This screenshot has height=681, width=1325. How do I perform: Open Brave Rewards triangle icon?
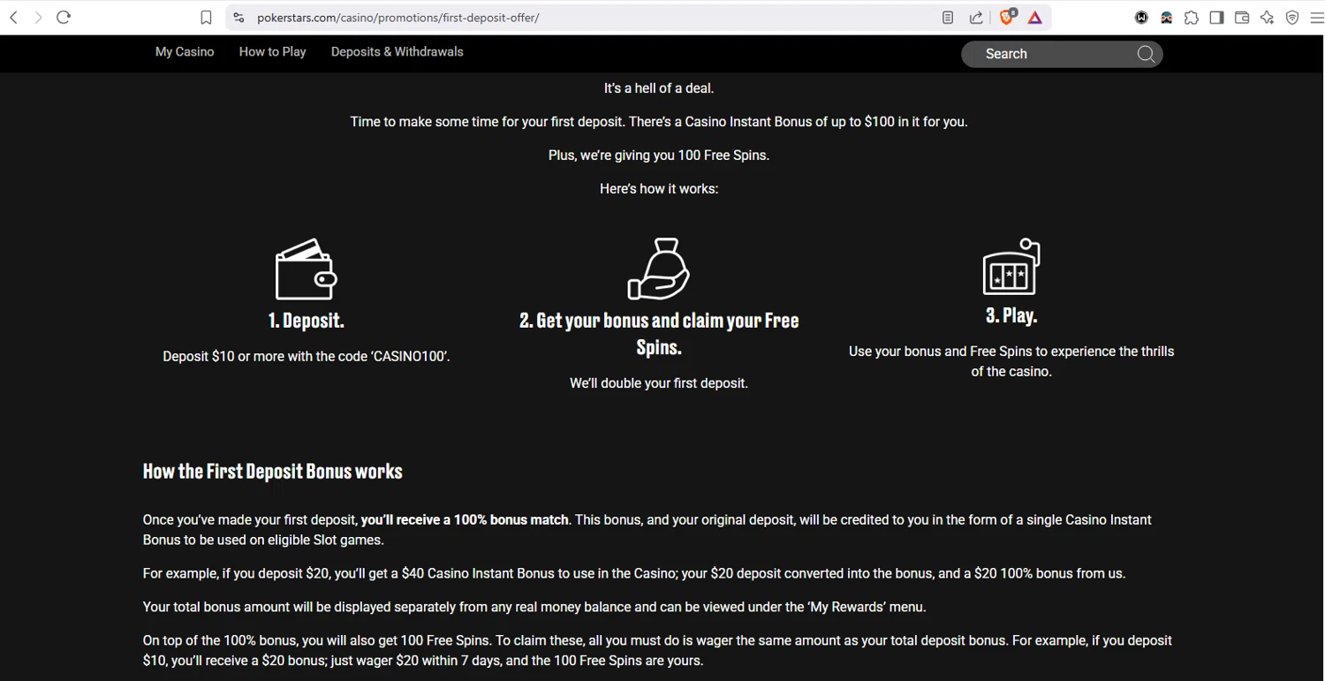pos(1035,18)
